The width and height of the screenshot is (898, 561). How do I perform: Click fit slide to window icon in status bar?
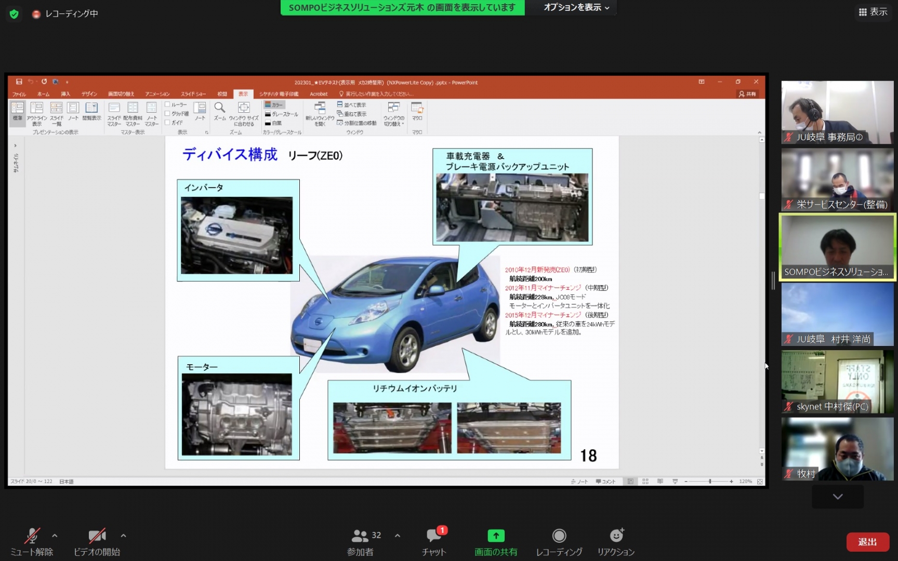[760, 482]
